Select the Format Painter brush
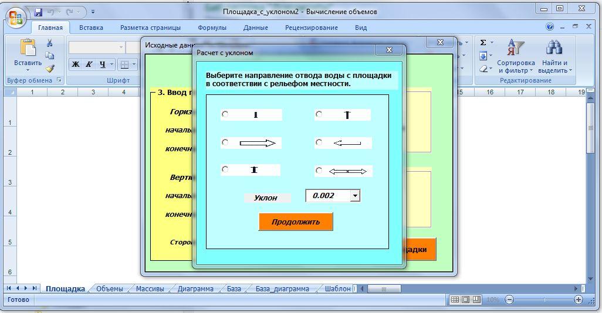This screenshot has height=313, width=602. (x=50, y=69)
